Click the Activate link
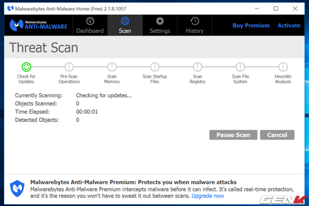Viewport: 309px width, 206px height. pos(289,26)
